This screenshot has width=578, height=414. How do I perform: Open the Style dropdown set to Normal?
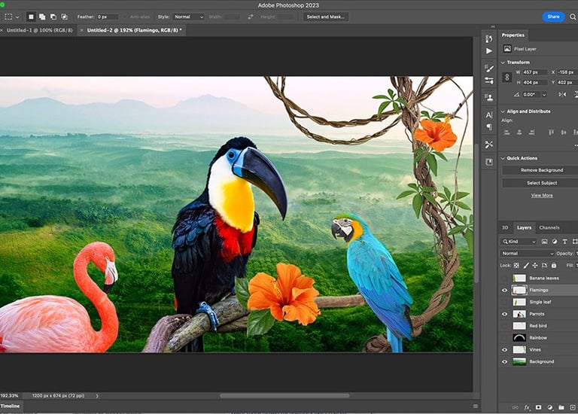pos(188,17)
